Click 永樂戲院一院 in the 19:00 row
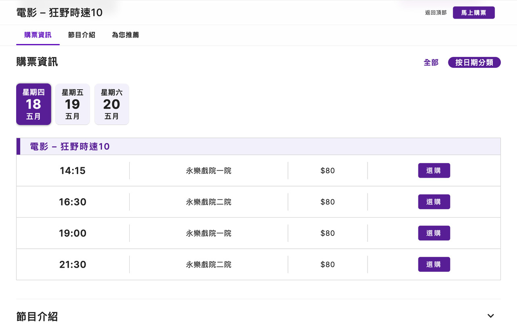 [x=209, y=233]
